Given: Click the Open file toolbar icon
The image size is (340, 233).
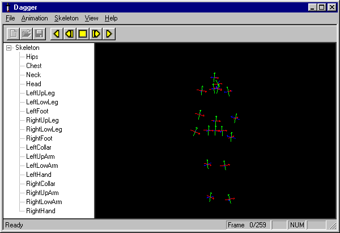Looking at the screenshot, I should (26, 34).
